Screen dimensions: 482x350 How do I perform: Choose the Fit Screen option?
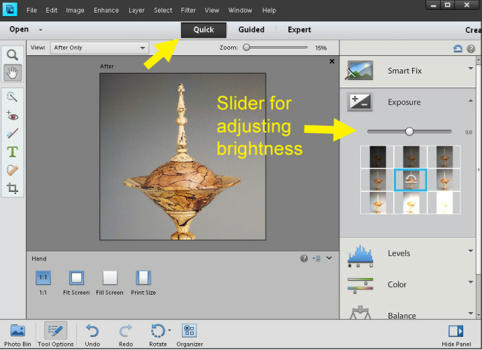coord(76,278)
